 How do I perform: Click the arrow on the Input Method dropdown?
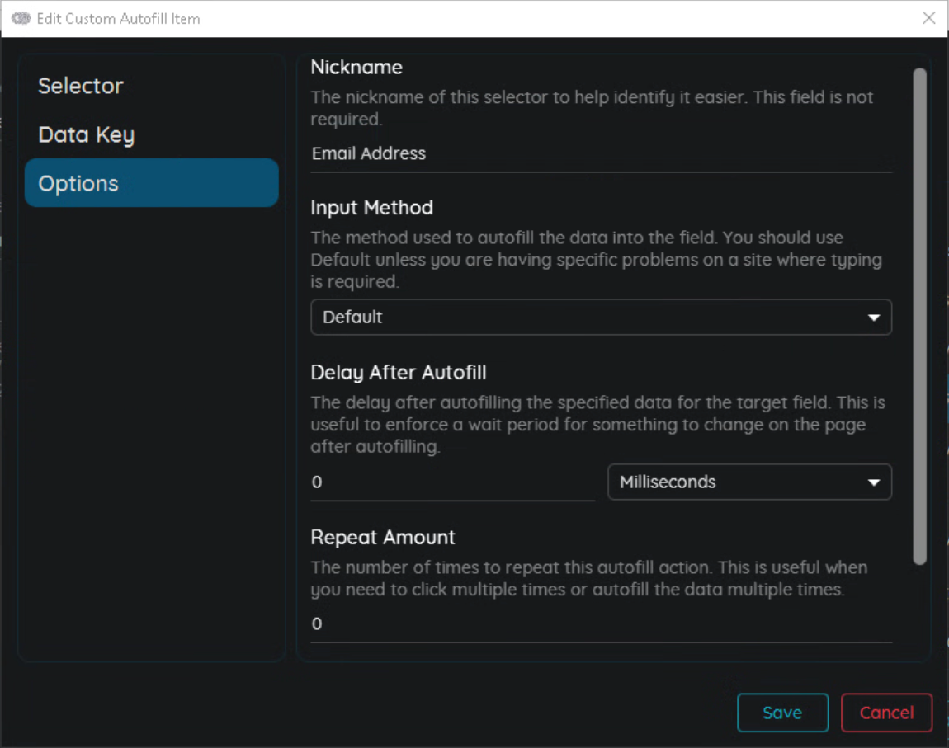tap(874, 318)
